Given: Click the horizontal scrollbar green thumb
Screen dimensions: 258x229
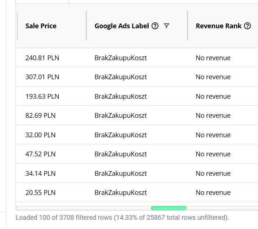Looking at the screenshot, I should pos(169,208).
